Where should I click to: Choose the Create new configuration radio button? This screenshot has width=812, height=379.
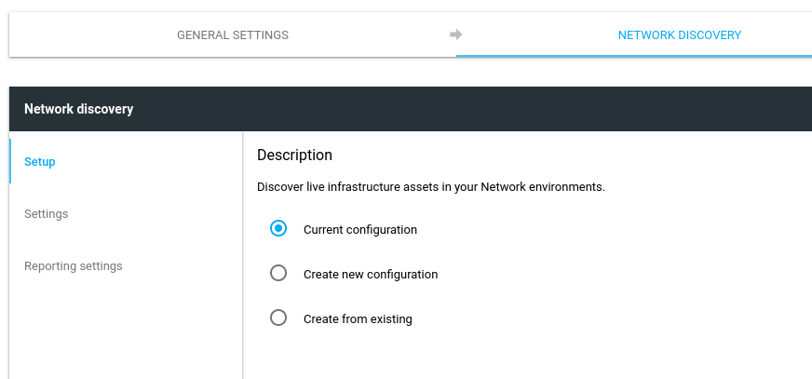pos(277,274)
